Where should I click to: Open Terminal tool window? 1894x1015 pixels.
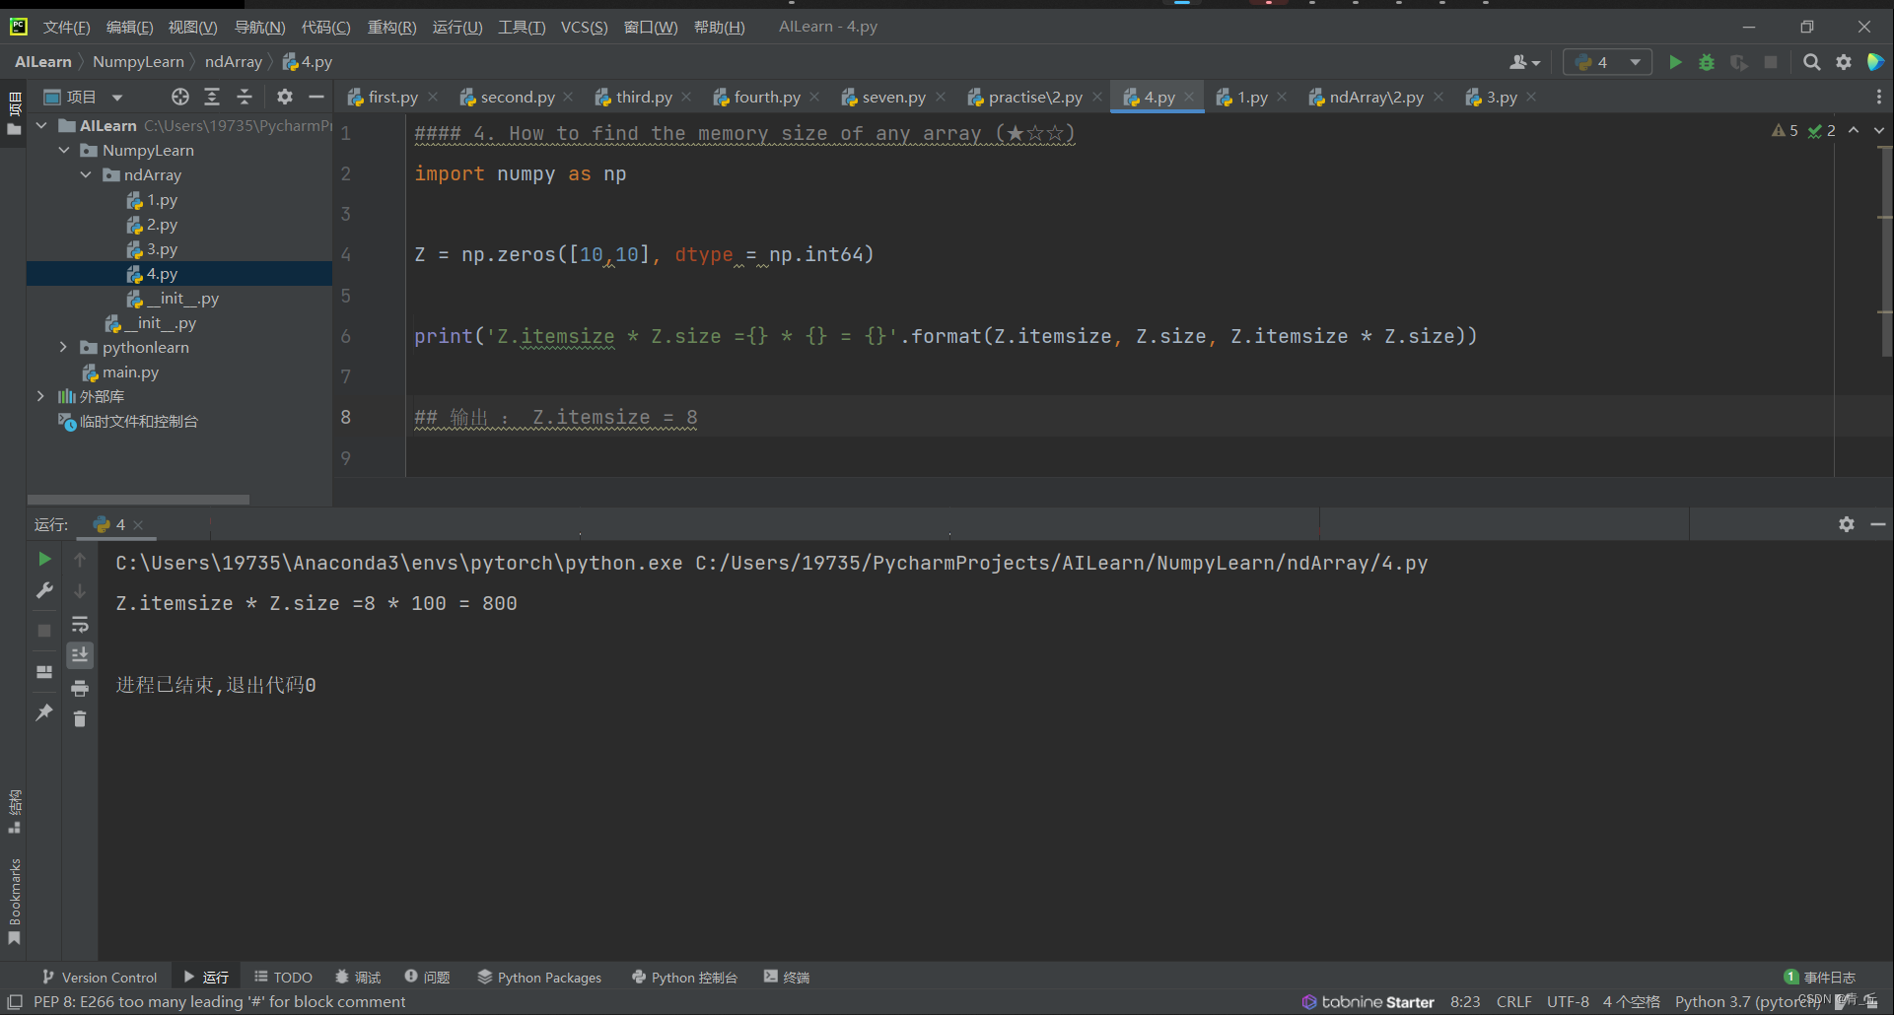(787, 977)
